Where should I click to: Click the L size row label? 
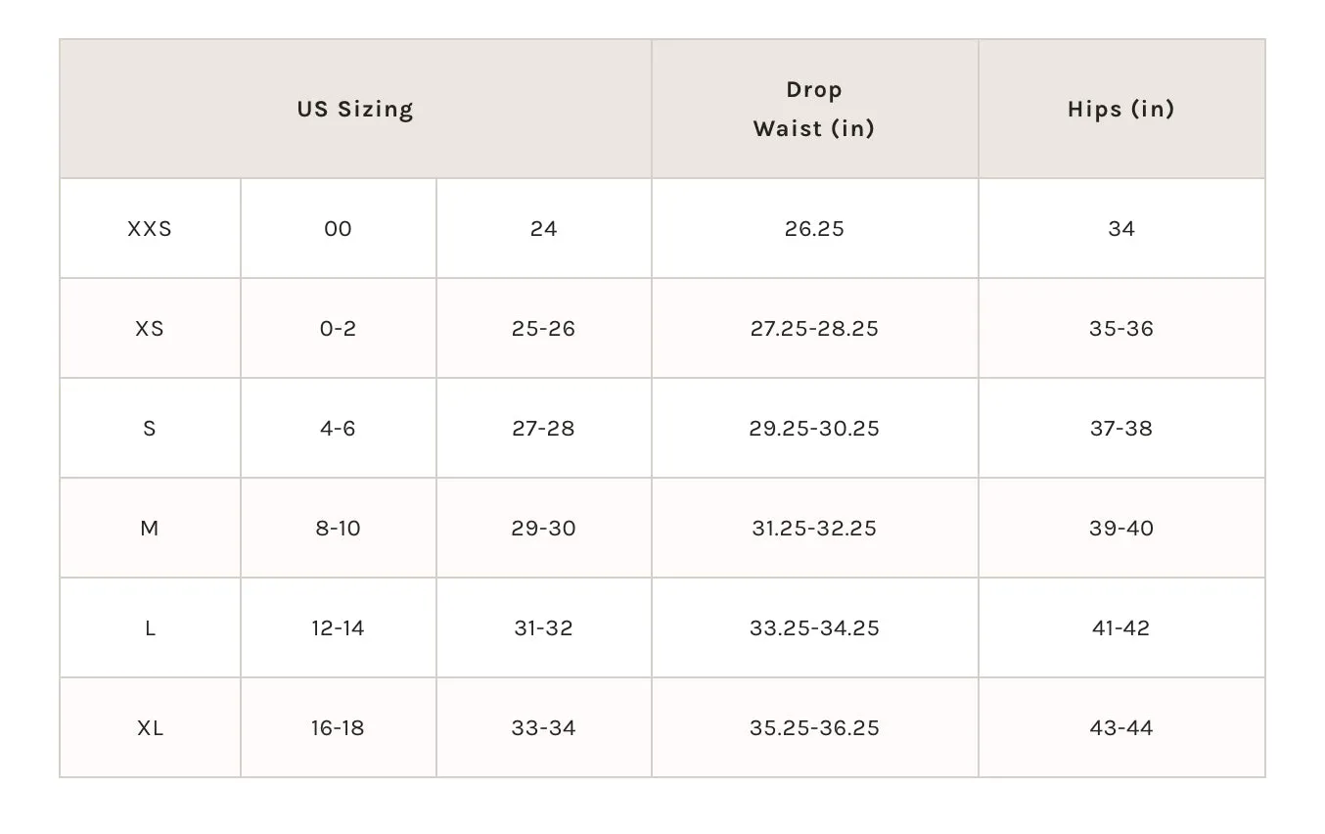click(x=150, y=628)
